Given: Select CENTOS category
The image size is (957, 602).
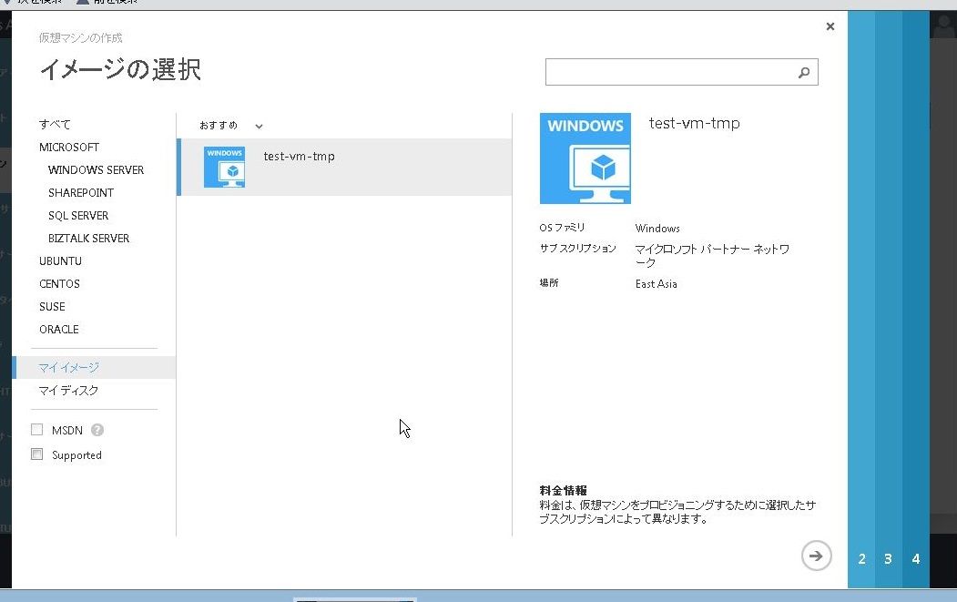Looking at the screenshot, I should tap(59, 284).
